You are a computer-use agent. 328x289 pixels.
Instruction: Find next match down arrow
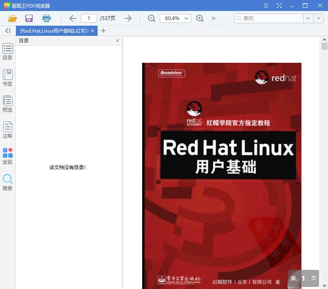click(319, 18)
